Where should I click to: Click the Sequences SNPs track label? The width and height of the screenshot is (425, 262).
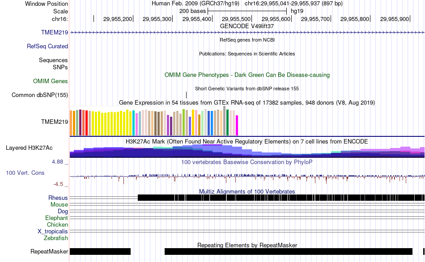pos(53,63)
